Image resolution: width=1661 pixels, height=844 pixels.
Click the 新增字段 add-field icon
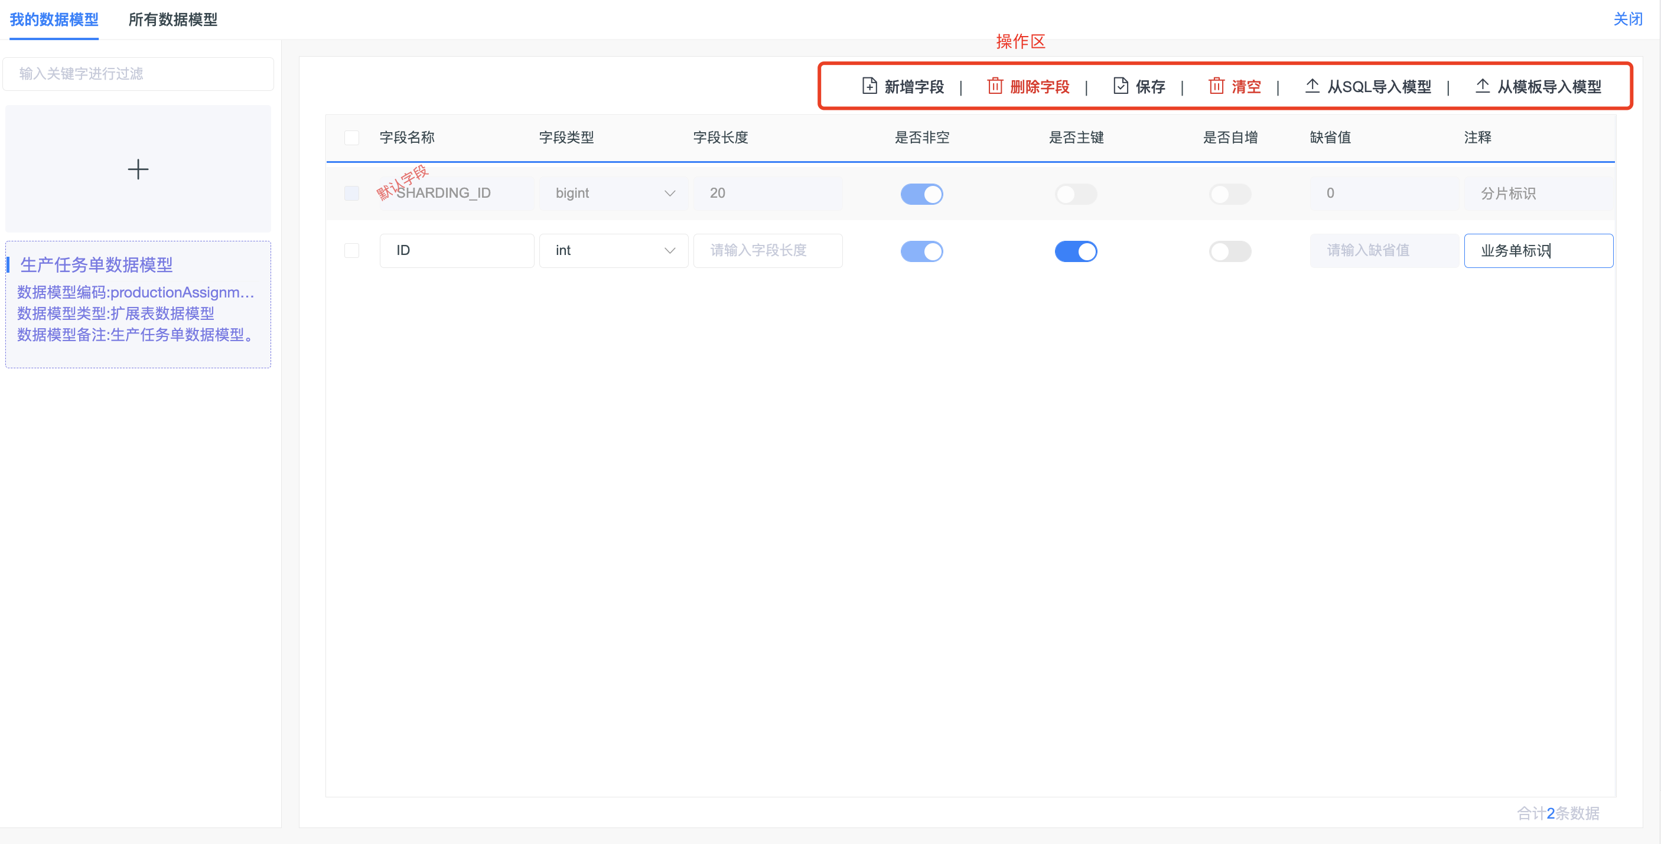(x=869, y=86)
